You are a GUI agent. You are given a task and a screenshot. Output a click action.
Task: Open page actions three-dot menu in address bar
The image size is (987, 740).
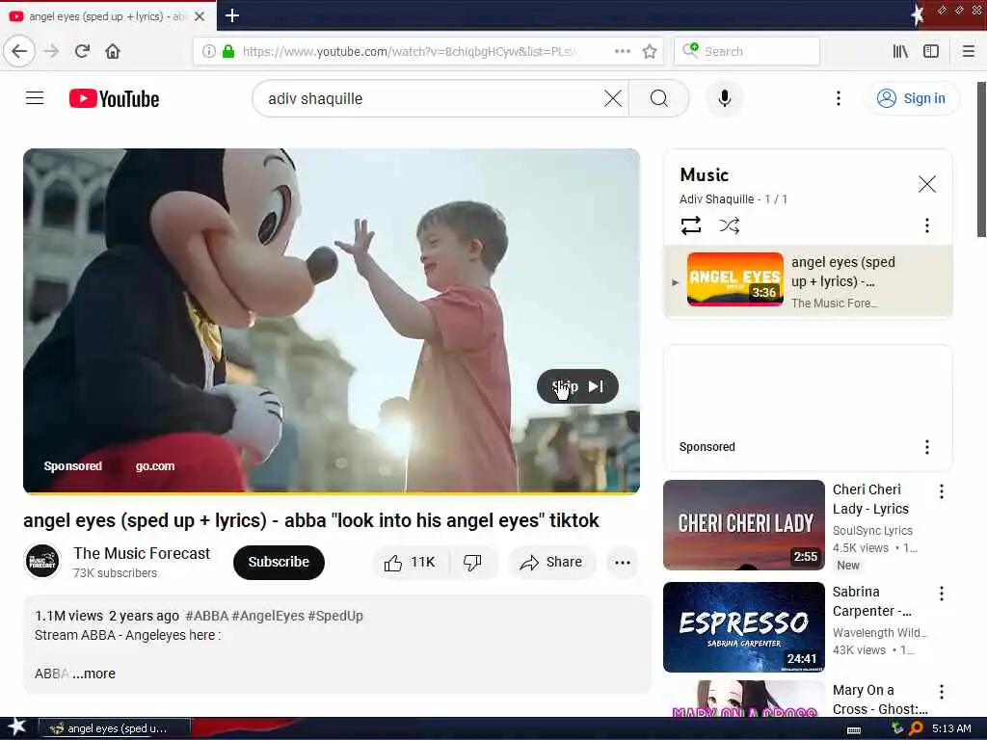[623, 51]
